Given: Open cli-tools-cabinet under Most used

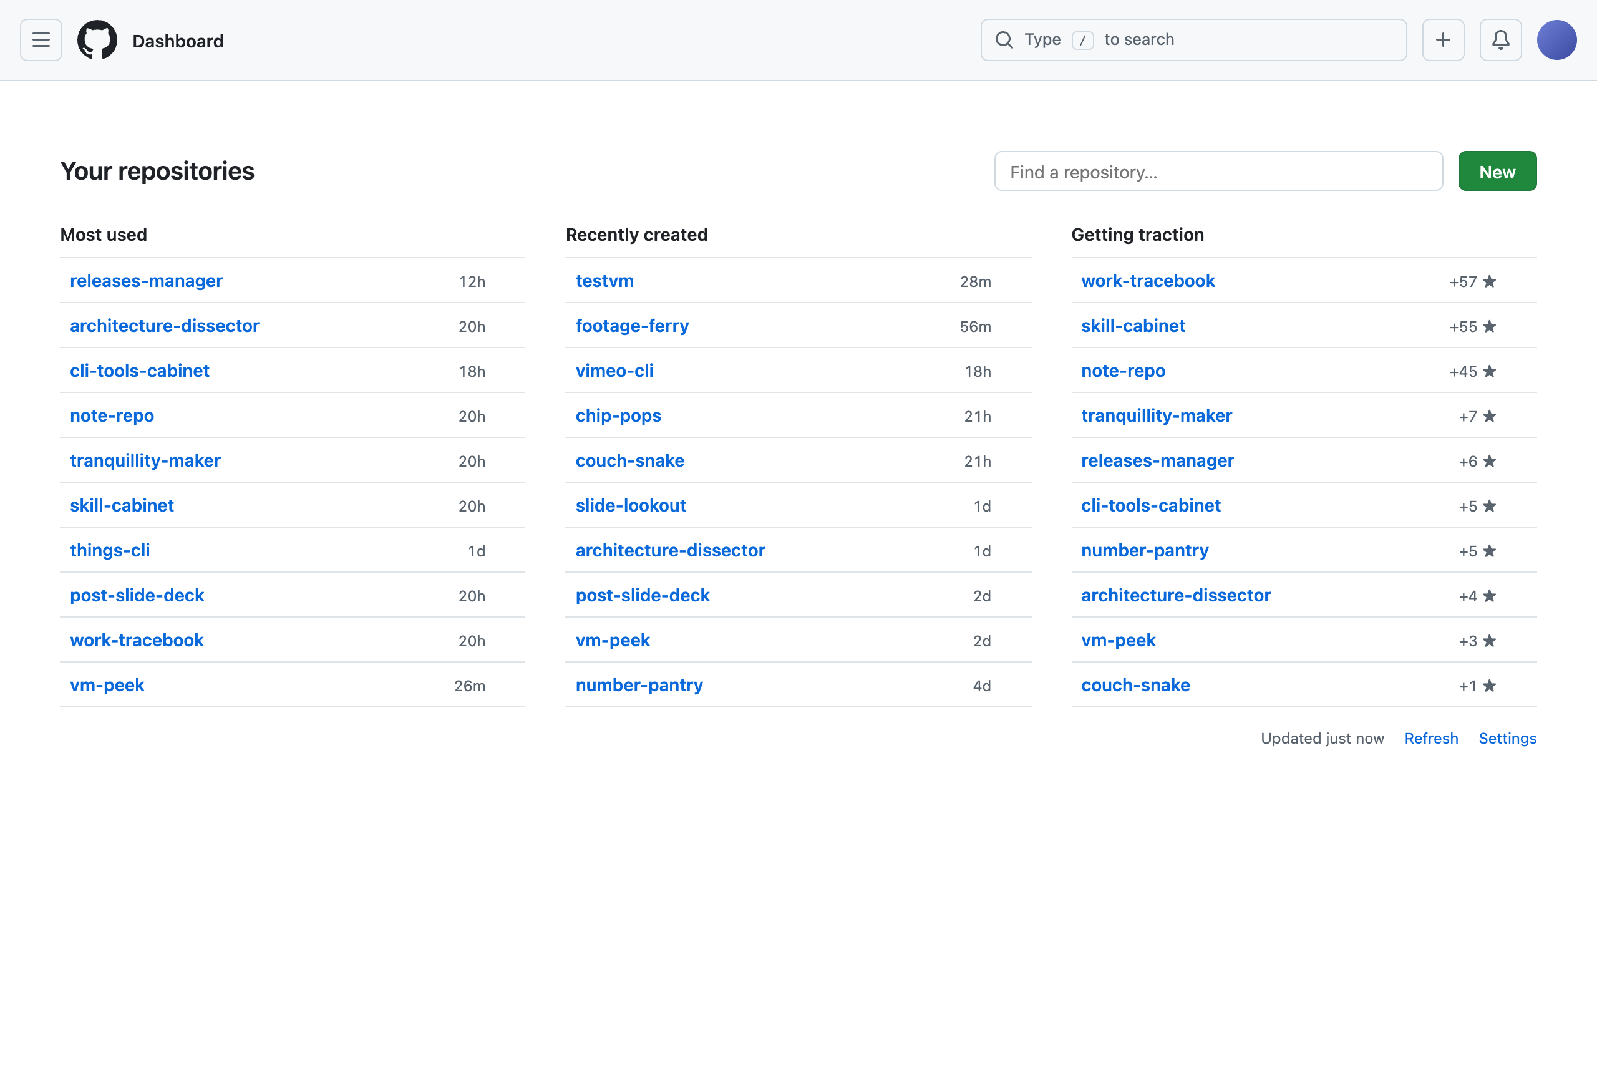Looking at the screenshot, I should pyautogui.click(x=140, y=370).
